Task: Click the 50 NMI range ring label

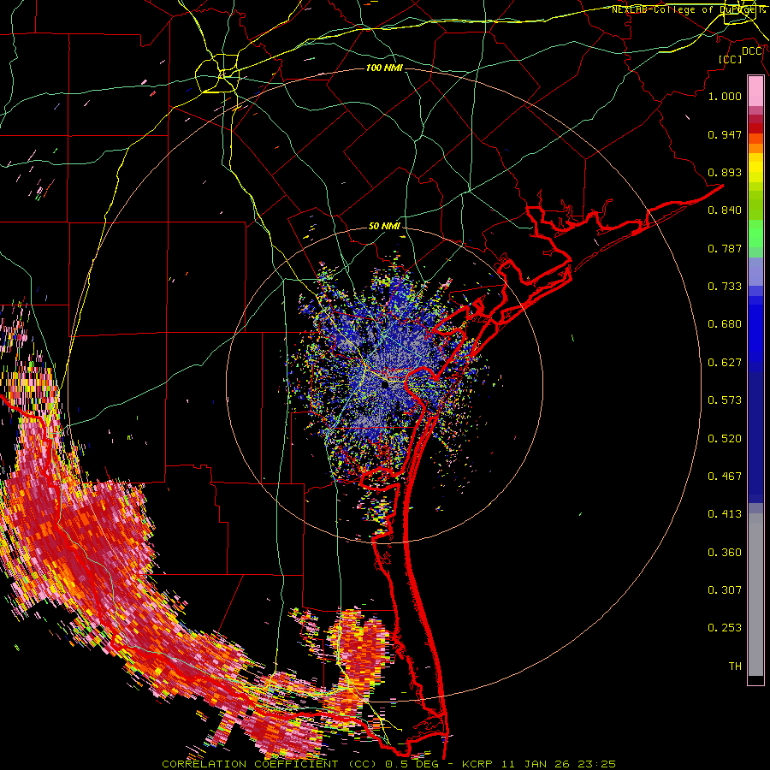Action: pos(384,226)
